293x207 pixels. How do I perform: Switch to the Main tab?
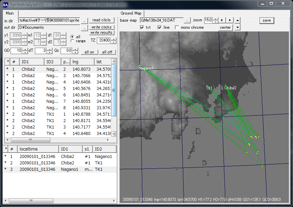coord(9,14)
